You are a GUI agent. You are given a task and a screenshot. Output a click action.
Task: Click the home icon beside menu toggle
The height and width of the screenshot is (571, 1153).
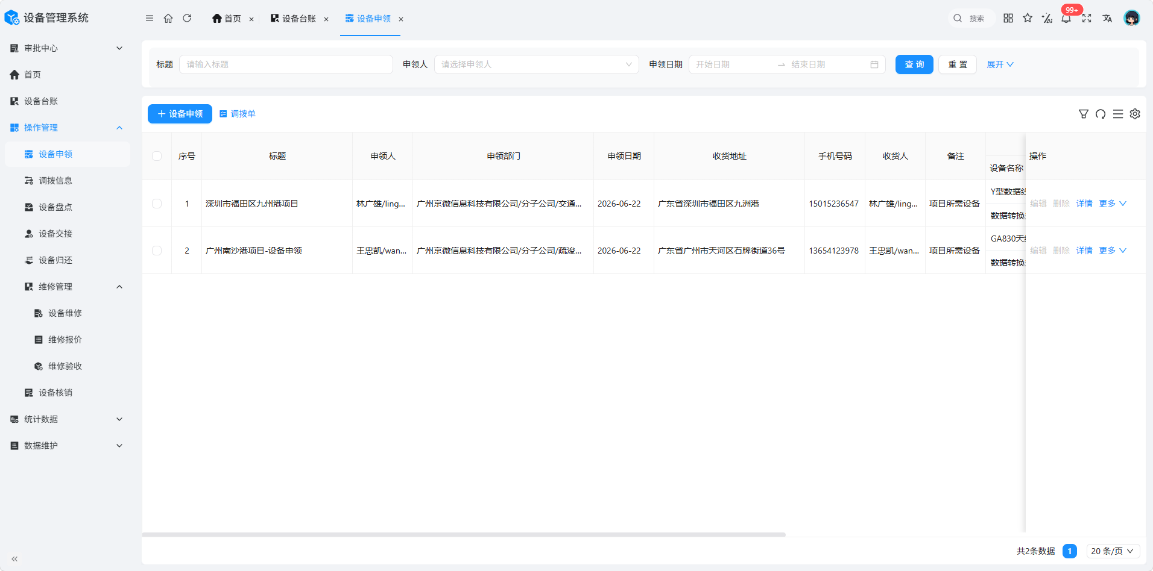pyautogui.click(x=168, y=18)
